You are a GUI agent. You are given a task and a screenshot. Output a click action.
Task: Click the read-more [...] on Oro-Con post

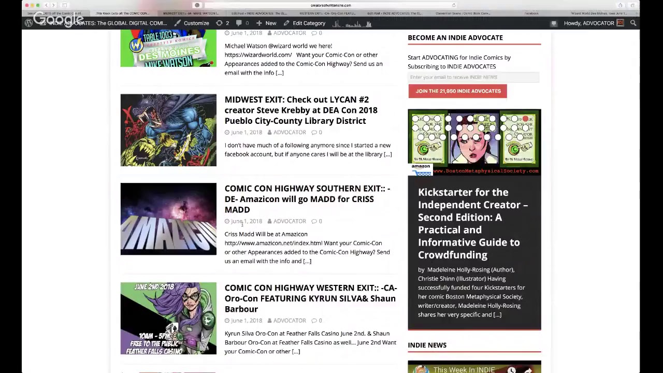coord(296,352)
